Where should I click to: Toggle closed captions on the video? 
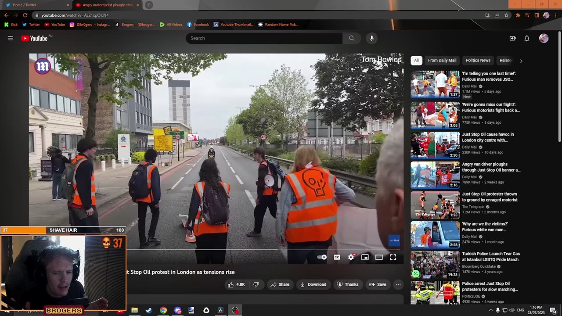click(x=337, y=257)
